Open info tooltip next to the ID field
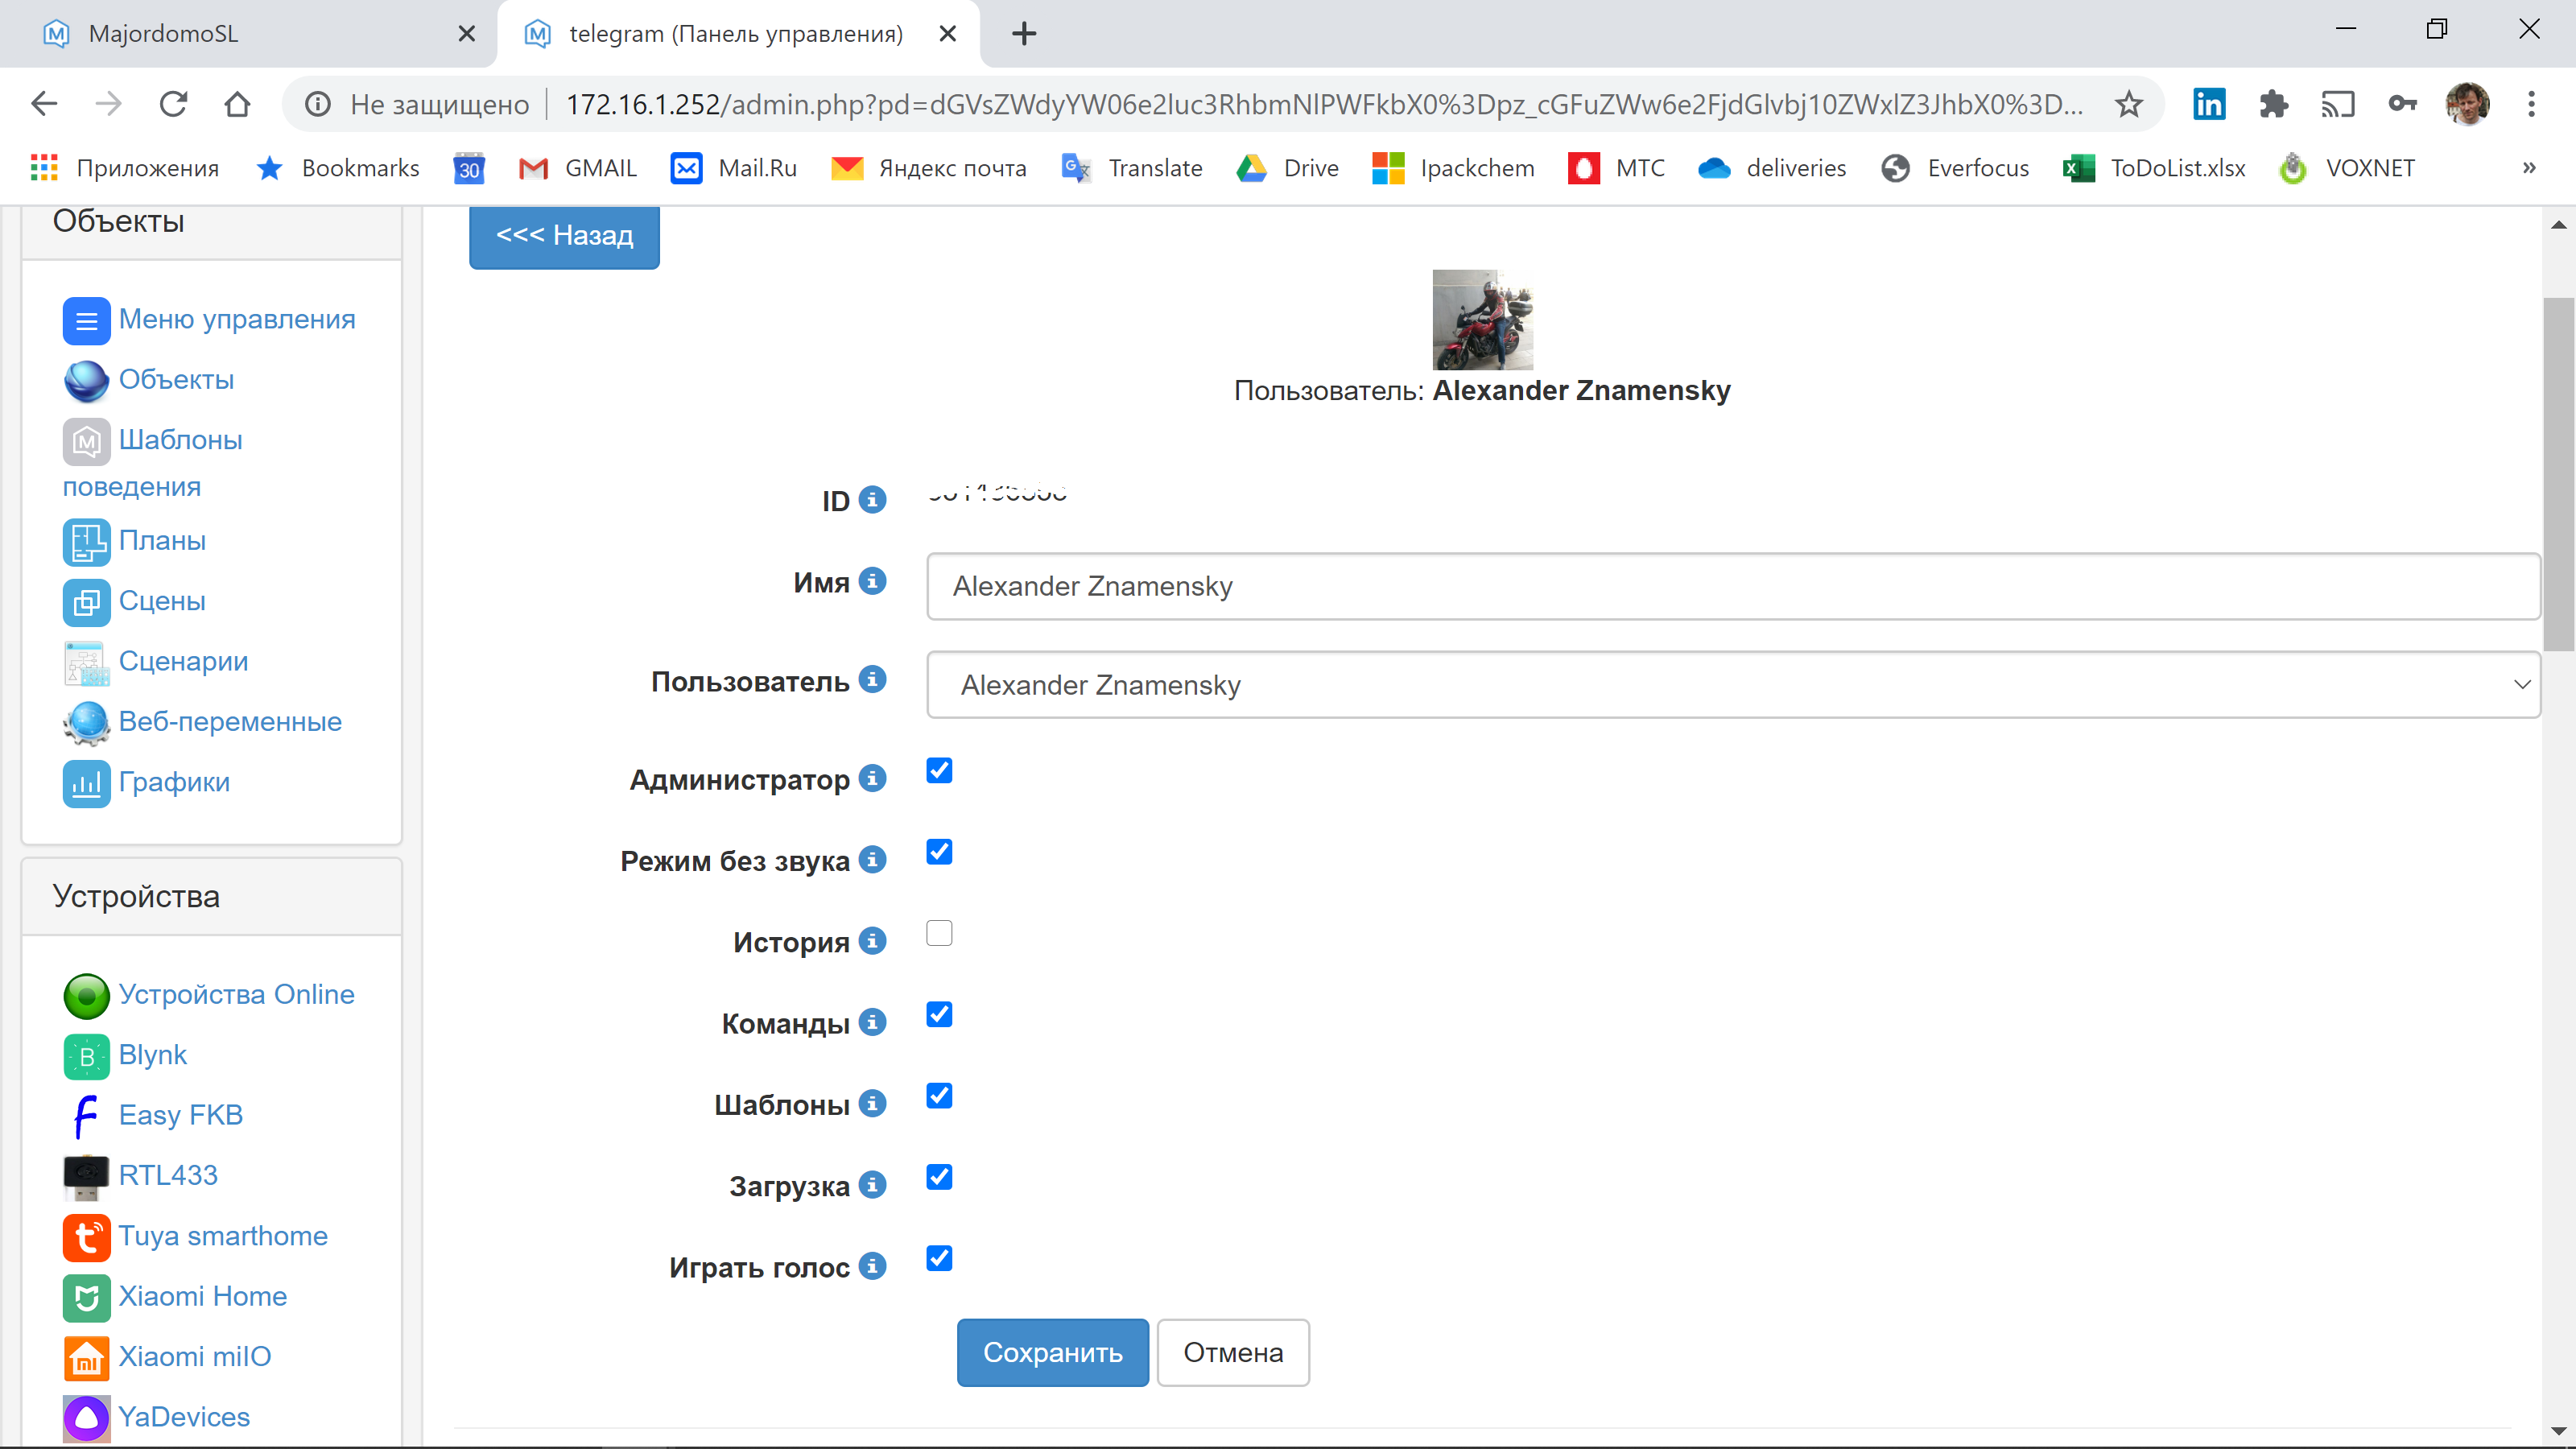 [x=874, y=499]
